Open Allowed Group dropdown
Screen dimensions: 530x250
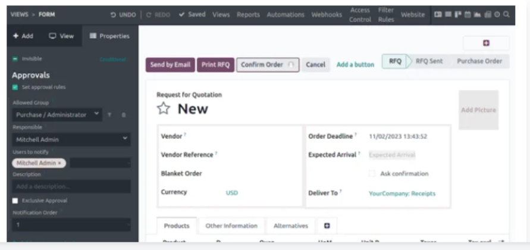point(57,115)
